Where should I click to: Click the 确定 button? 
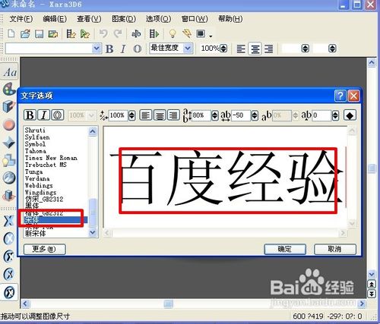point(285,249)
